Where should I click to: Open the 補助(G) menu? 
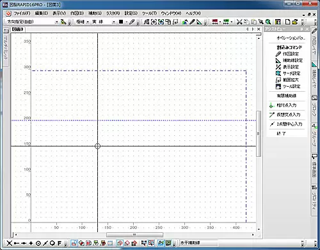click(x=95, y=13)
